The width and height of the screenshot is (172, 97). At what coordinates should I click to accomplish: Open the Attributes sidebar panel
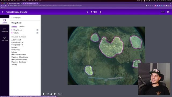(5, 30)
